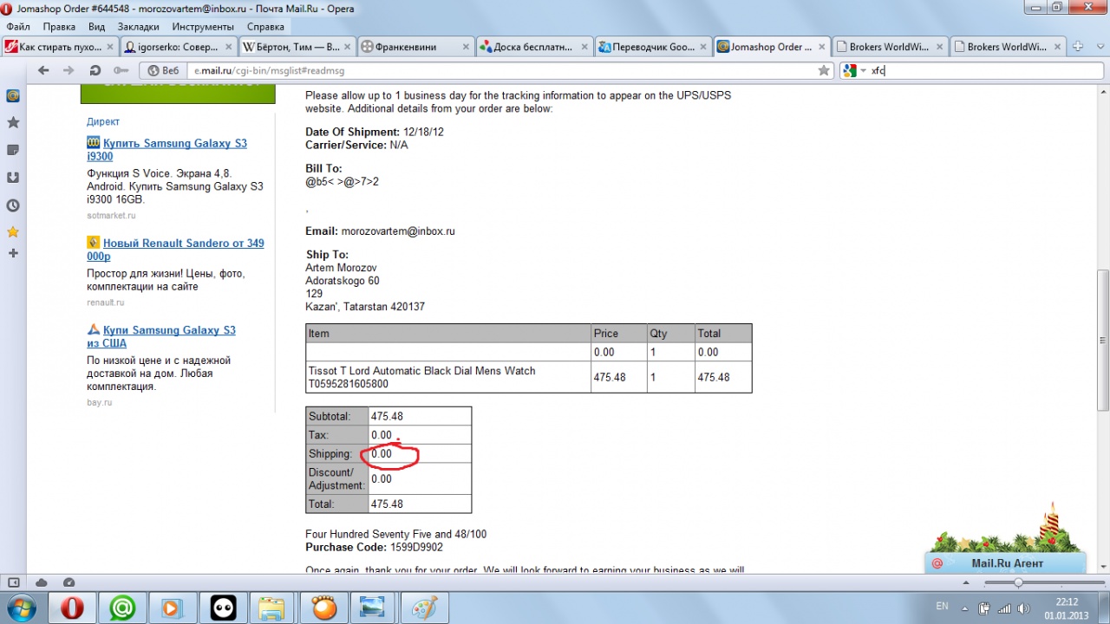Open Windows Explorer from the taskbar
The height and width of the screenshot is (624, 1110).
click(273, 608)
